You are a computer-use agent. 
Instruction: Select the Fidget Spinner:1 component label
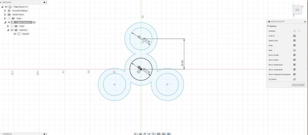(x=24, y=22)
